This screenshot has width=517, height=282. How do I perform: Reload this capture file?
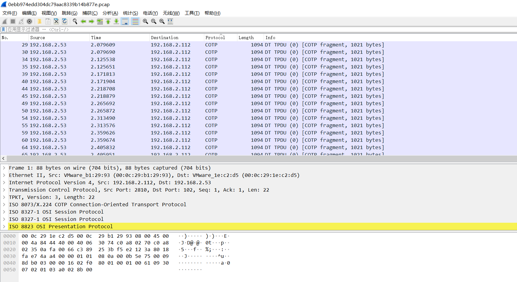click(65, 21)
